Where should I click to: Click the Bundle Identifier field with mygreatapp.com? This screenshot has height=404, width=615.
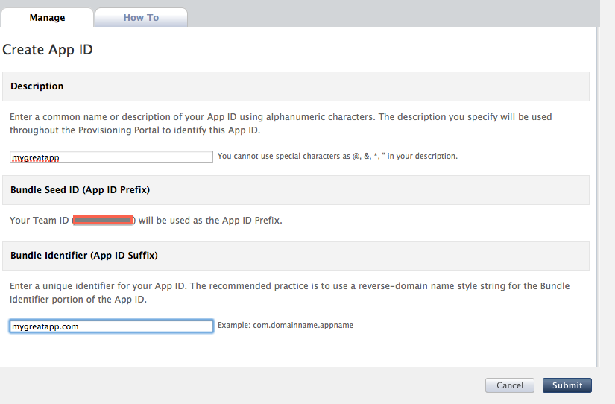click(111, 326)
